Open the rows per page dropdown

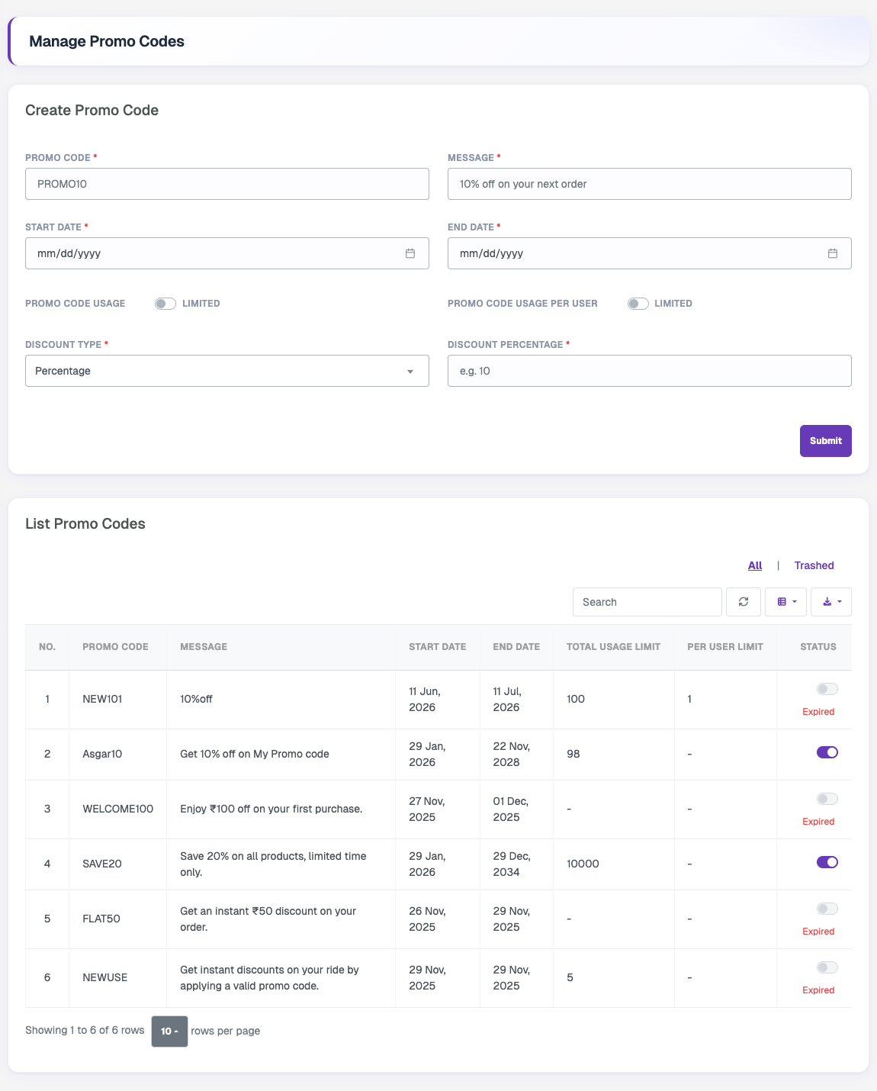[169, 1031]
